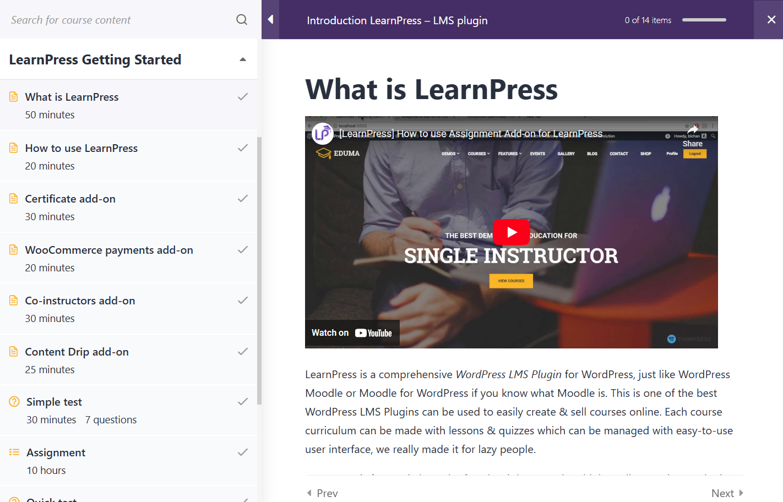Open the Assignment item
The height and width of the screenshot is (502, 783).
click(56, 452)
